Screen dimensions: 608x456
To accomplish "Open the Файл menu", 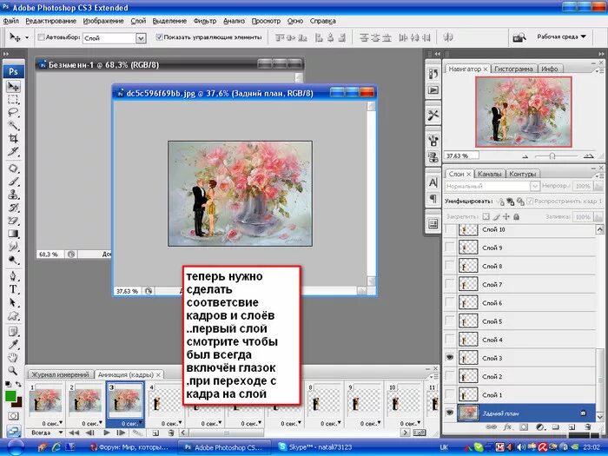I will 10,21.
